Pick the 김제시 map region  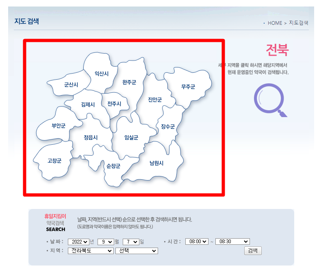[x=88, y=104]
